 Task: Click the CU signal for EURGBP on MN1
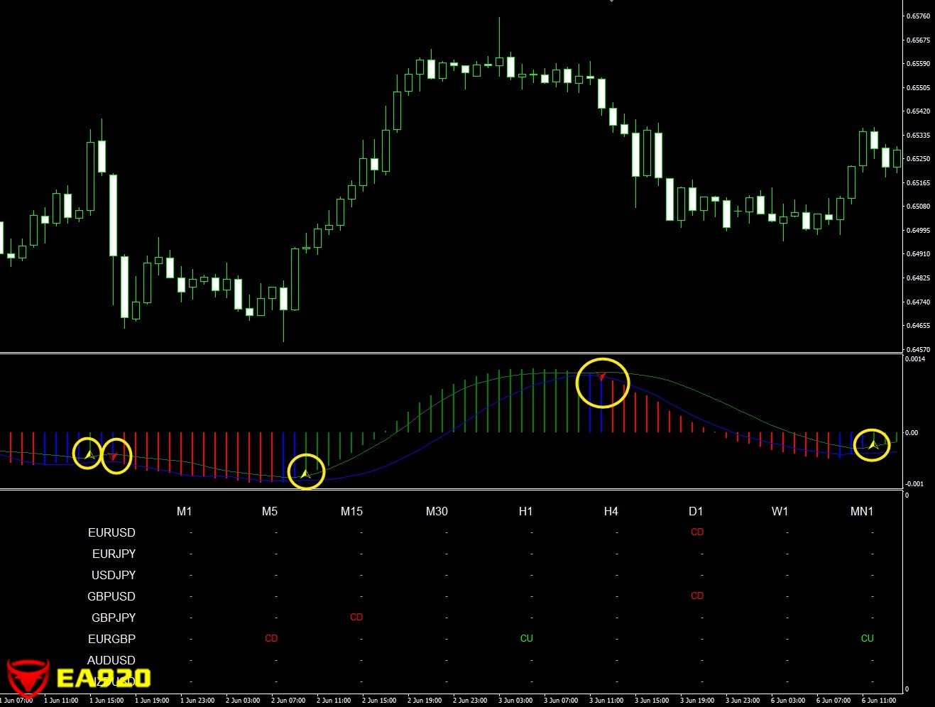coord(867,638)
